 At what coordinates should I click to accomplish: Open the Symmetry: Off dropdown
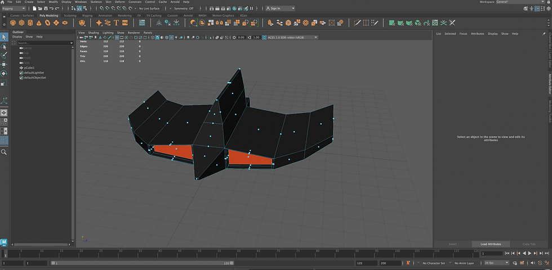184,8
